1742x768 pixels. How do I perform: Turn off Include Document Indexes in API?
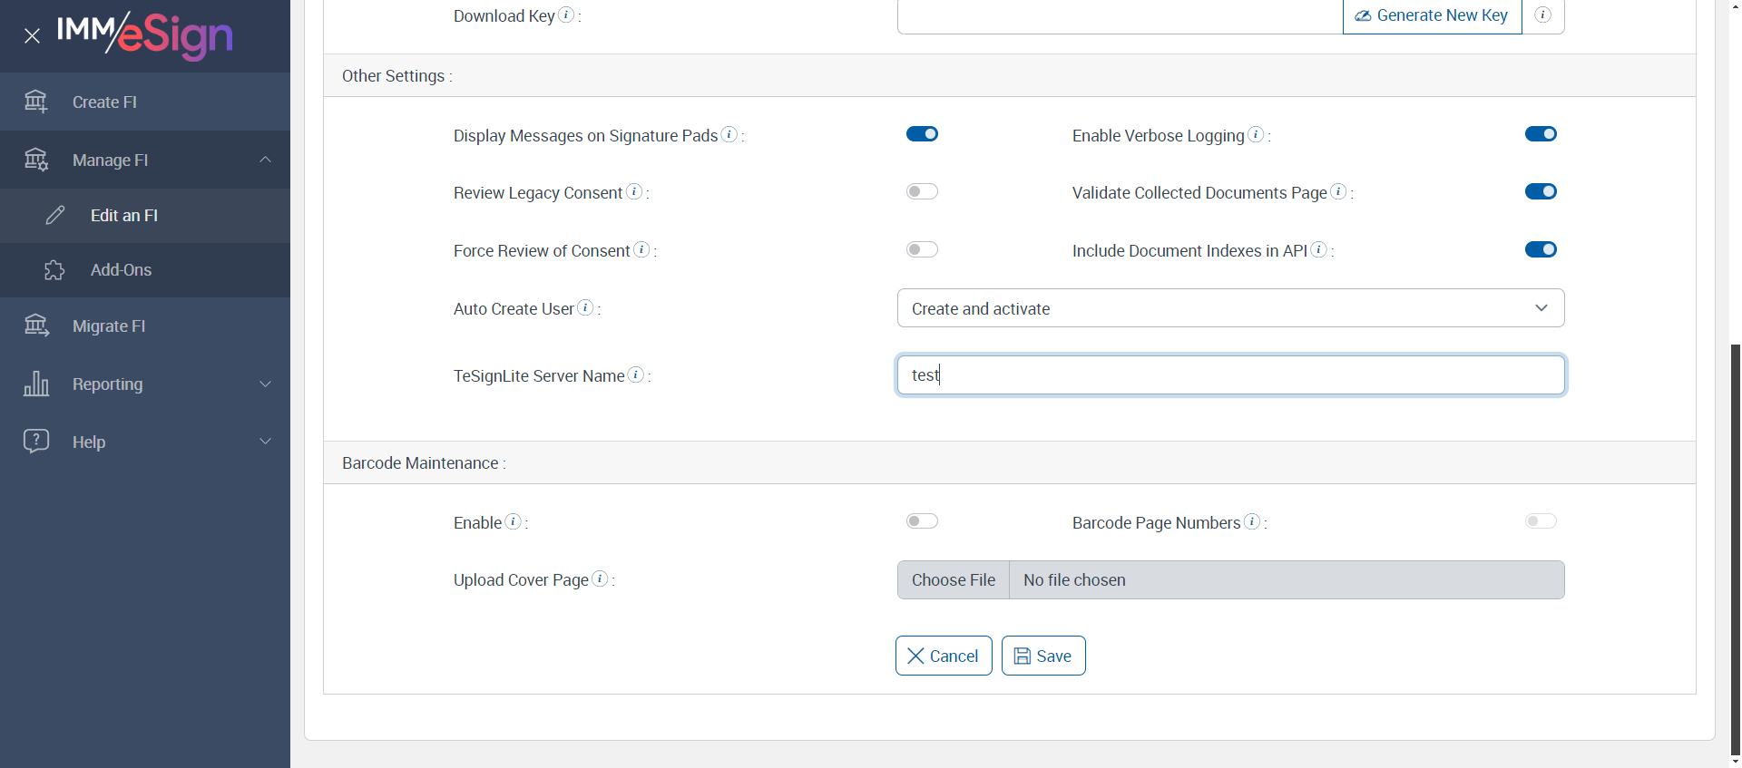point(1541,249)
